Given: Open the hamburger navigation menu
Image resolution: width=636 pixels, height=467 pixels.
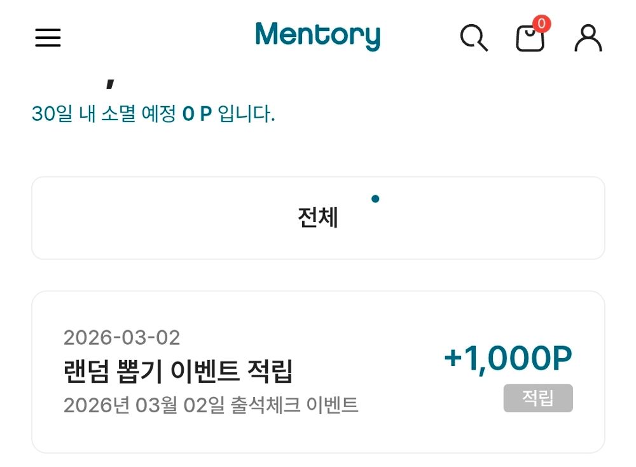Looking at the screenshot, I should click(x=47, y=38).
